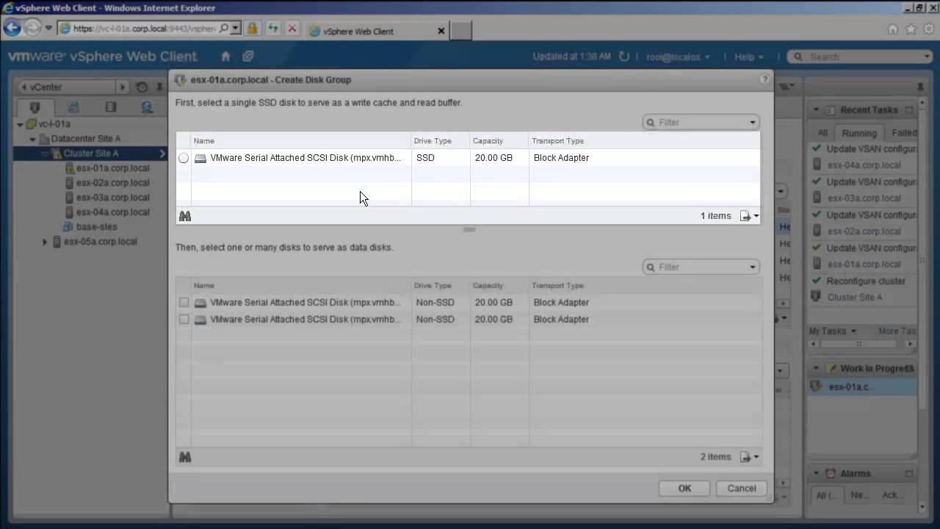Collapse the vc-l-01a tree node
940x529 pixels.
20,124
